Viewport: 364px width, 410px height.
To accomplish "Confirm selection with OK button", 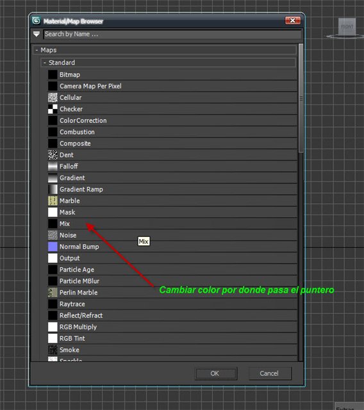I will point(216,373).
